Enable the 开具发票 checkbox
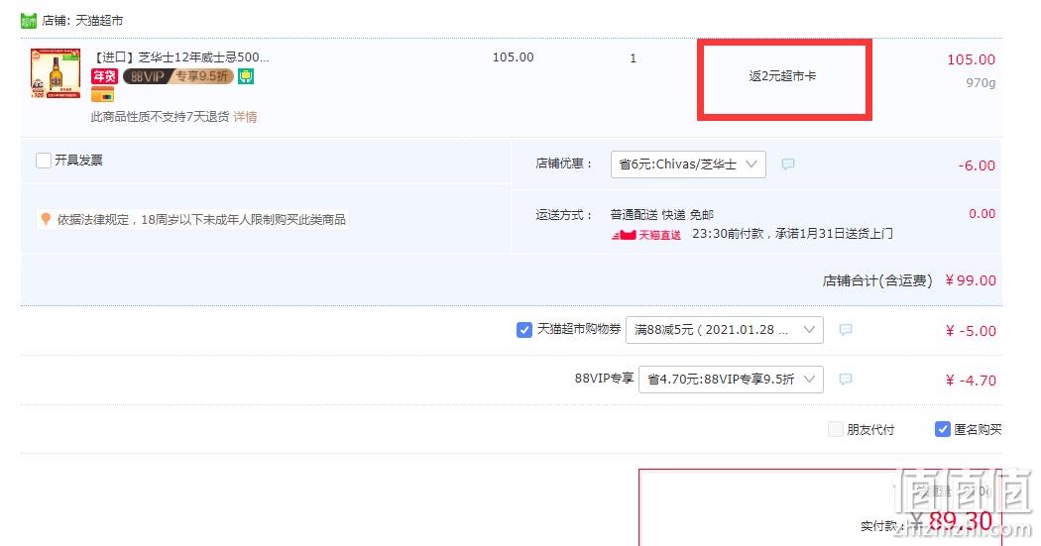The image size is (1041, 546). pyautogui.click(x=44, y=161)
